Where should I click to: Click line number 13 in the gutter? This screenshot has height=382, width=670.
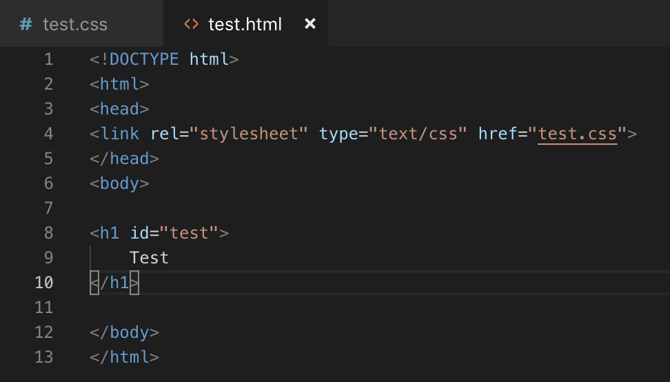(x=43, y=357)
